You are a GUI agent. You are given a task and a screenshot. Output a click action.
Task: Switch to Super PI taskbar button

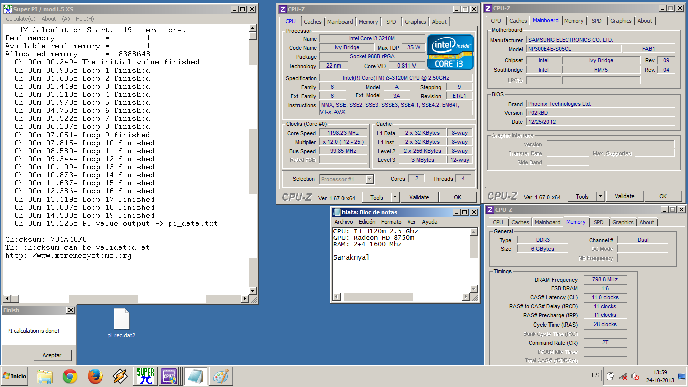[146, 376]
